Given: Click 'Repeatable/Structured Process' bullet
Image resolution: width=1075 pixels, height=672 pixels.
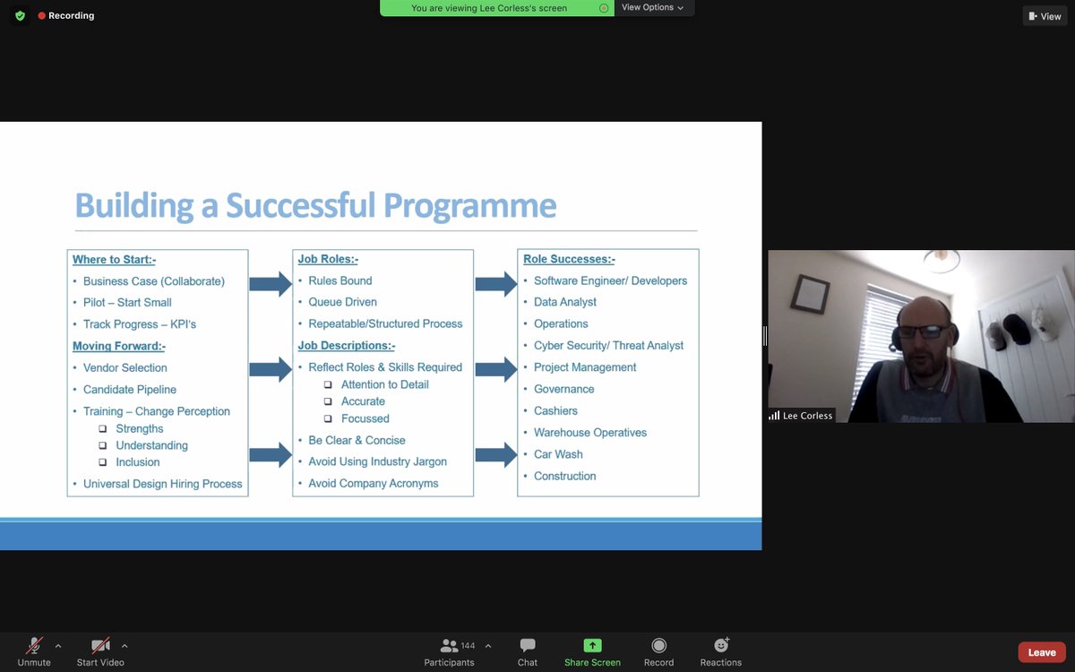Looking at the screenshot, I should pos(385,323).
